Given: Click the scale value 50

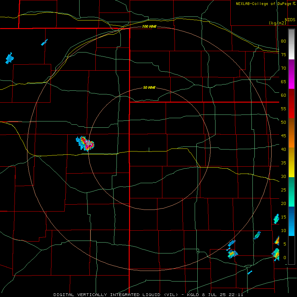Looking at the screenshot, I should click(283, 122).
